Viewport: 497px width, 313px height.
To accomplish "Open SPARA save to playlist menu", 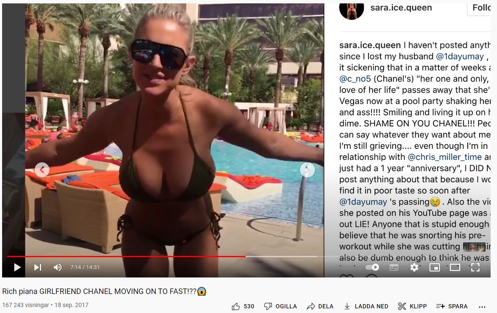I will pyautogui.click(x=452, y=306).
